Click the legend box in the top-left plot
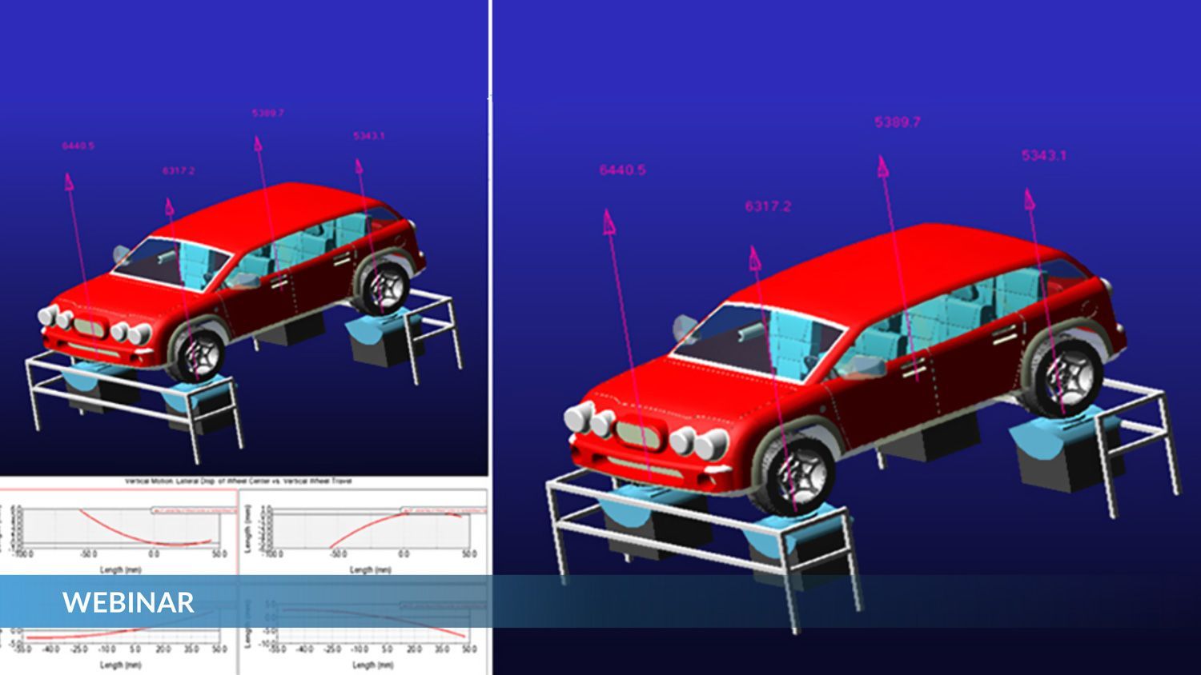The width and height of the screenshot is (1201, 675). (194, 509)
